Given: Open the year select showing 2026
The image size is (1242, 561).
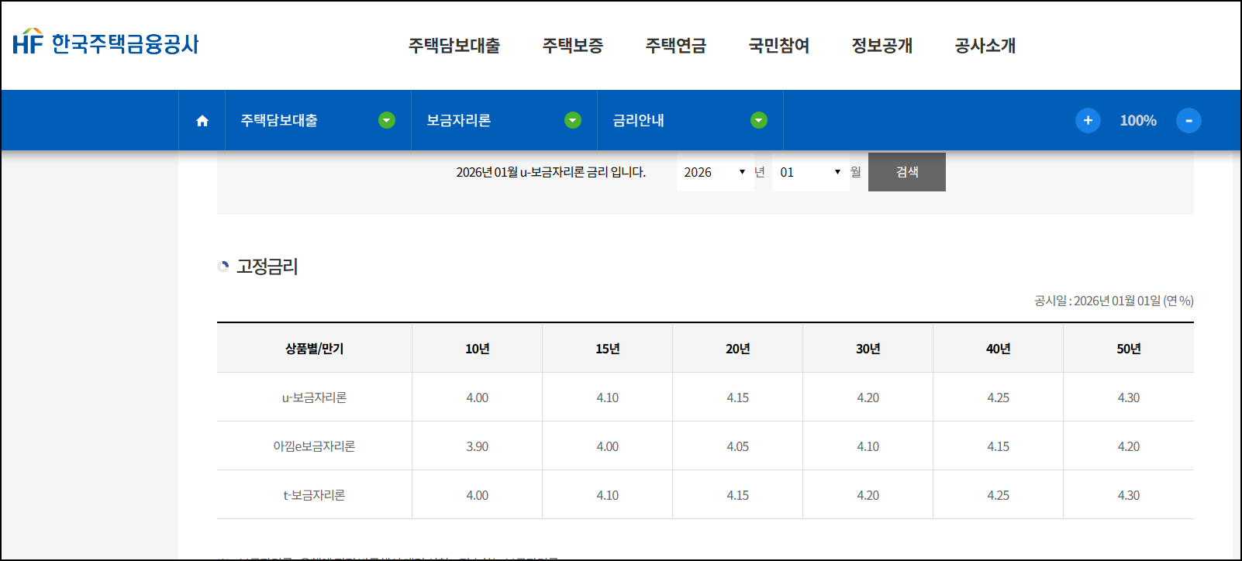Looking at the screenshot, I should pyautogui.click(x=715, y=172).
